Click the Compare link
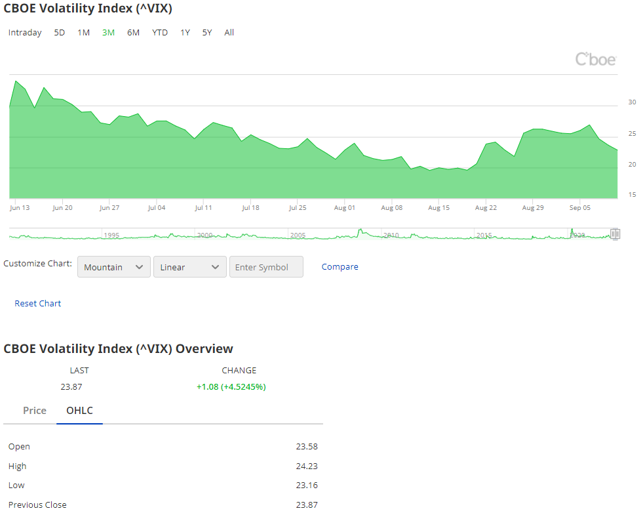The width and height of the screenshot is (641, 517). click(x=340, y=267)
